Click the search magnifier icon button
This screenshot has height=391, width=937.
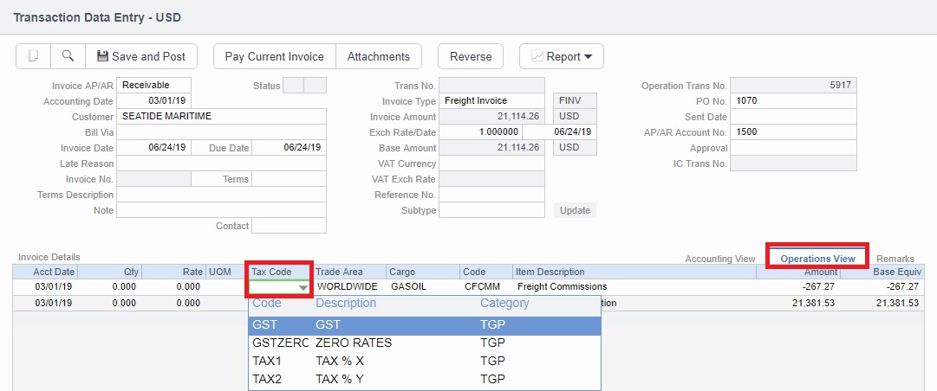68,56
